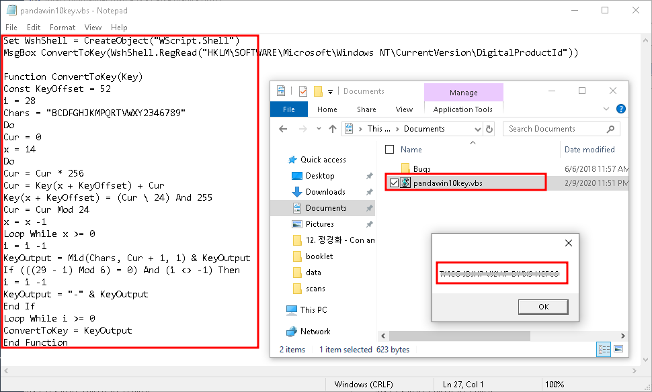Refresh the Documents folder view
652x392 pixels.
pos(489,129)
